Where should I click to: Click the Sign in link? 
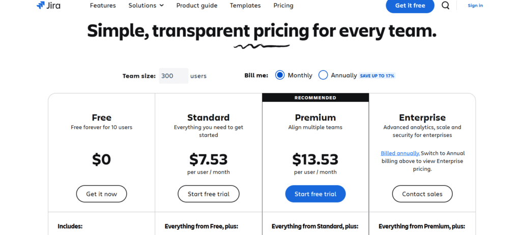click(475, 5)
